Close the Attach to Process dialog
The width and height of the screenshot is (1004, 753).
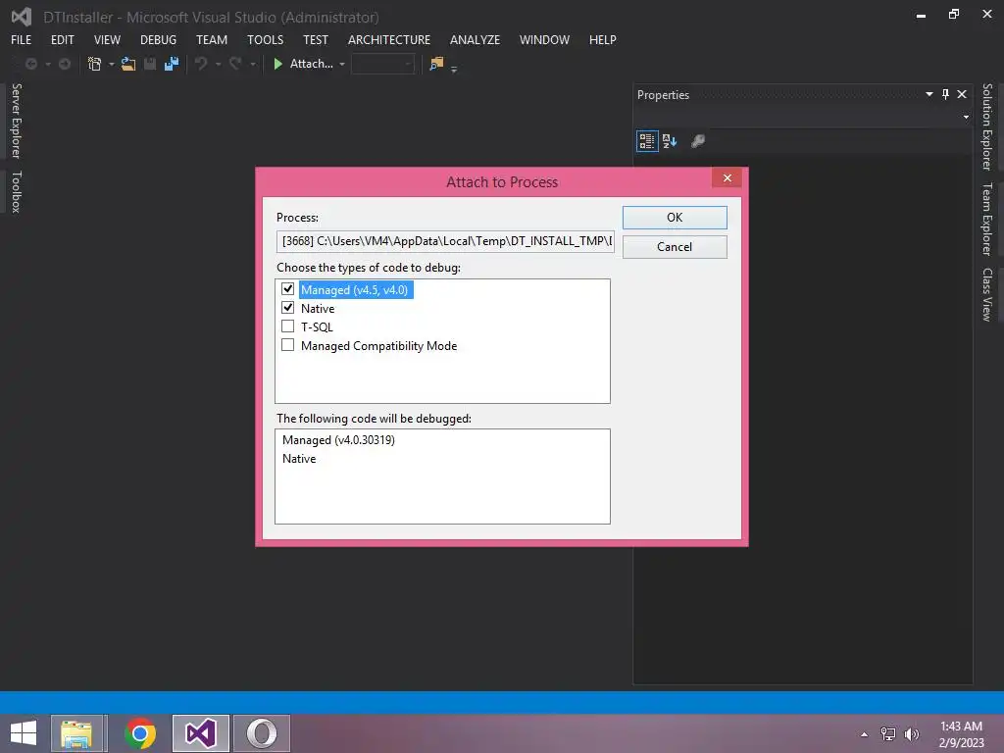[728, 178]
